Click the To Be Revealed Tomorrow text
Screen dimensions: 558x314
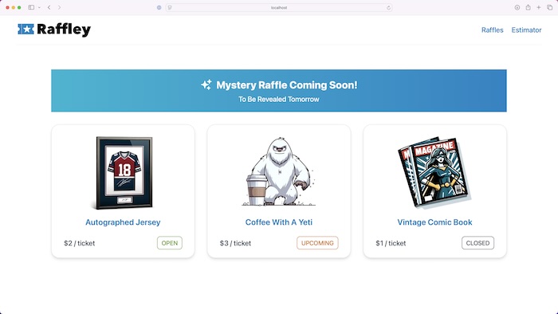tap(279, 99)
